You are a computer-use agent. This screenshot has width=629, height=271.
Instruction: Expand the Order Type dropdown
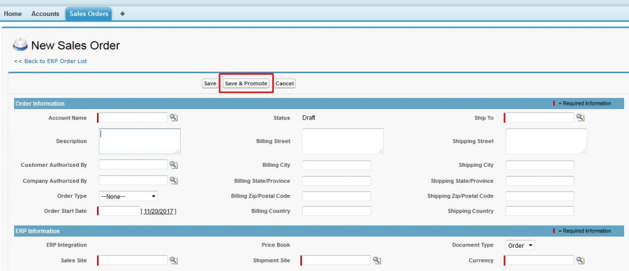(x=128, y=196)
